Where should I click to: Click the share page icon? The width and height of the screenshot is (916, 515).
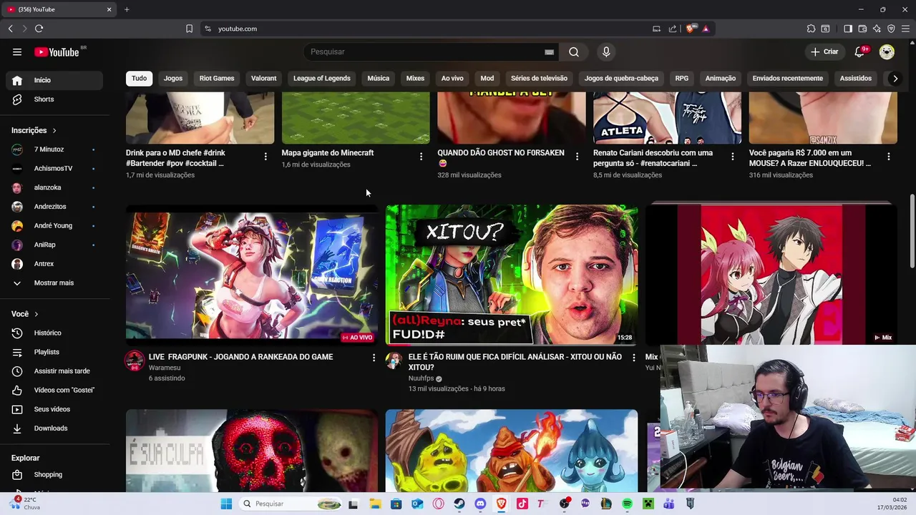(x=673, y=29)
